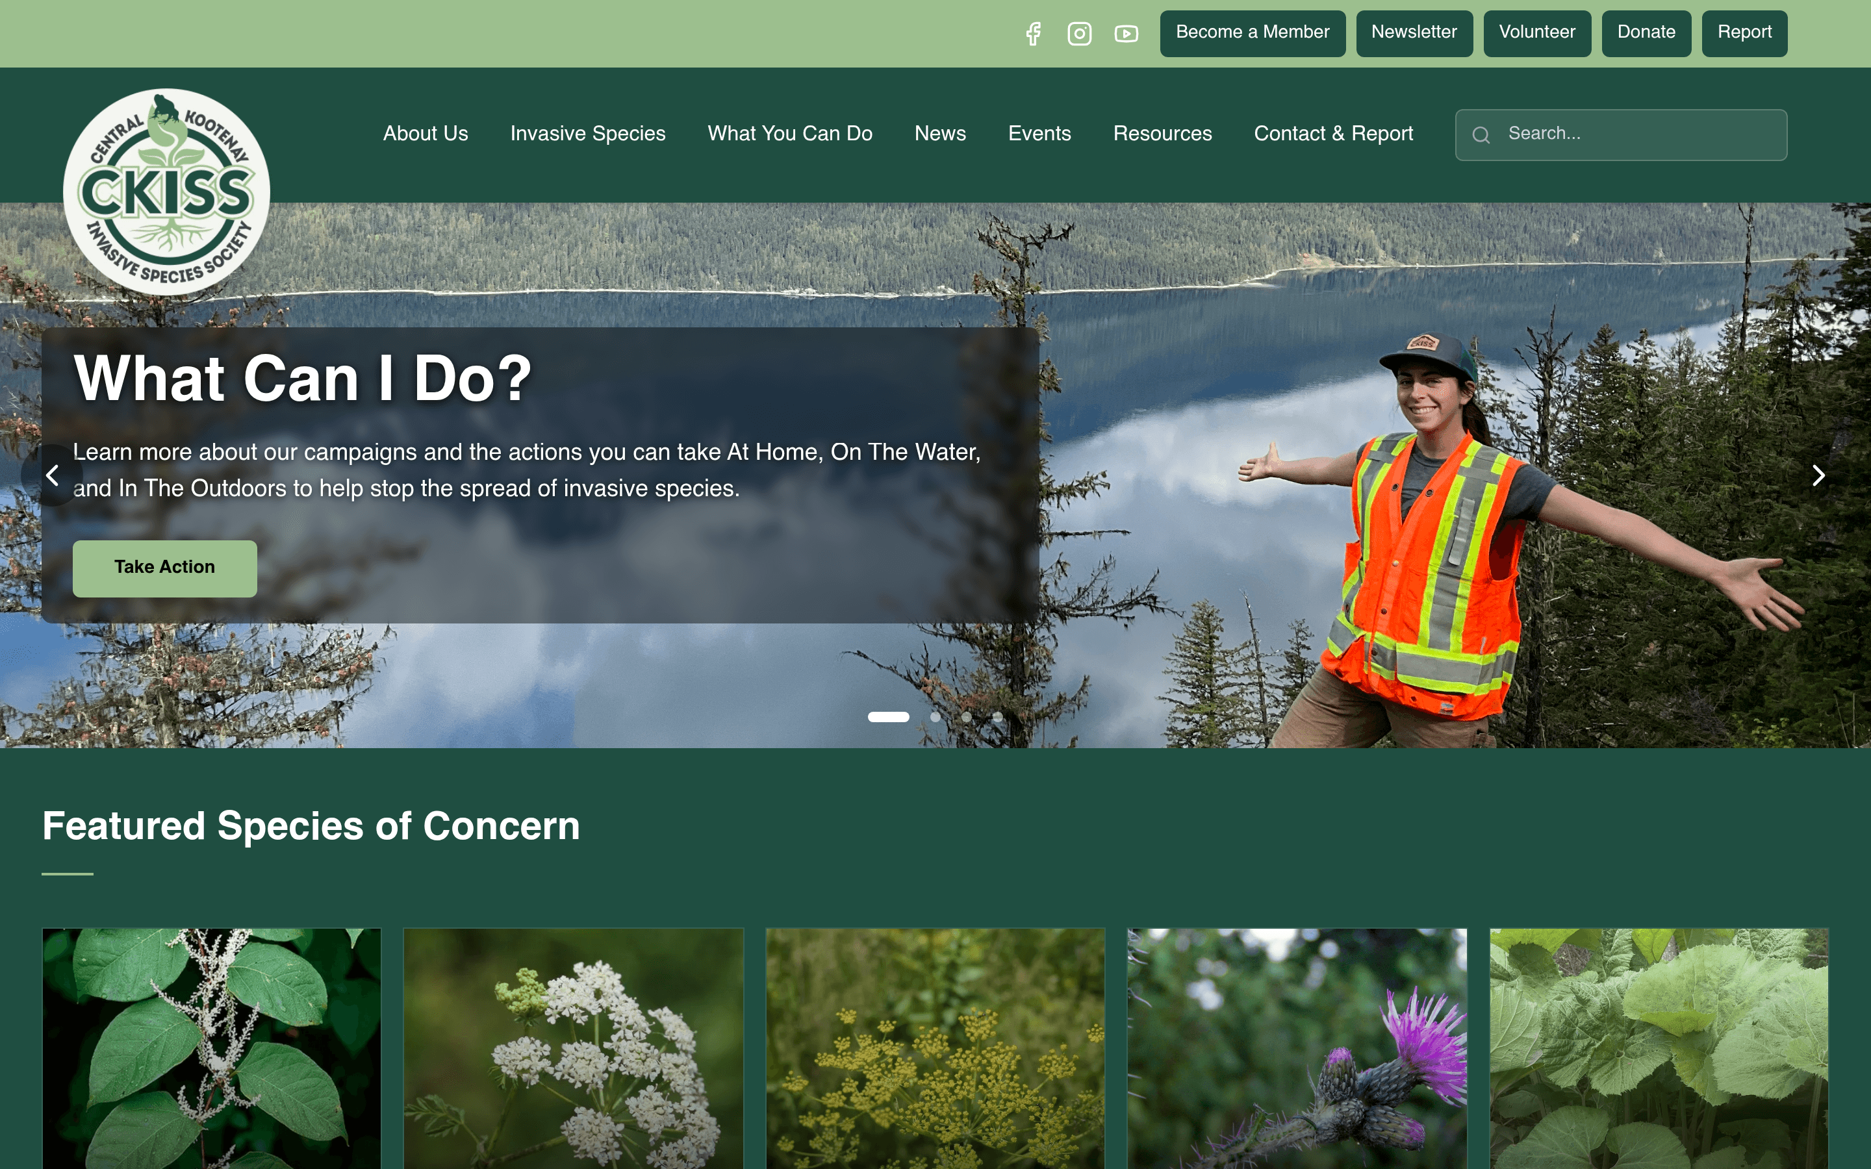Click the search magnifier icon

coord(1481,135)
